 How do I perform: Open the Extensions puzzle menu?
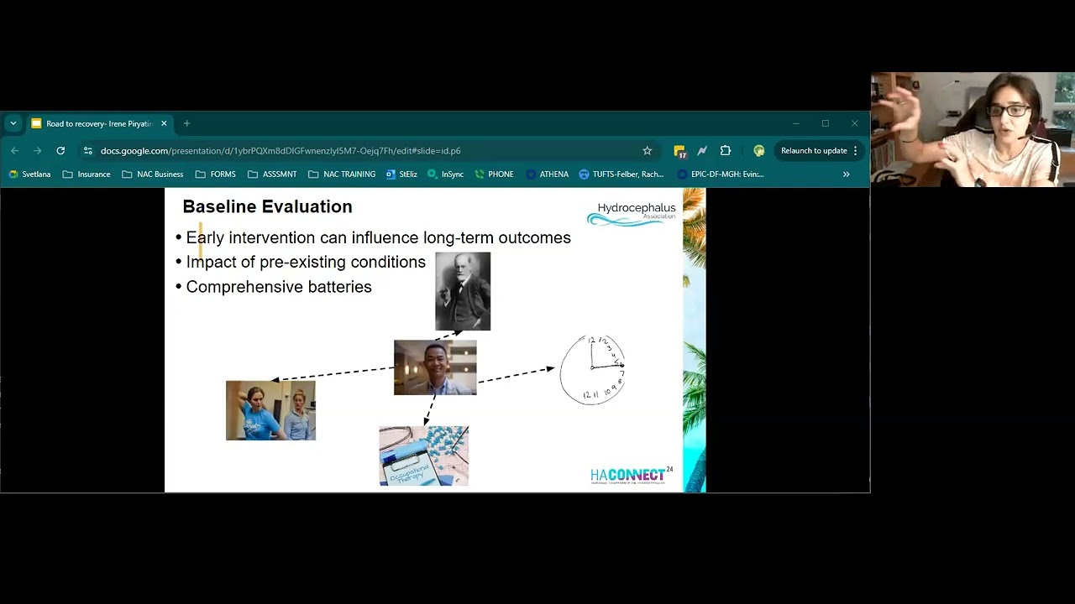click(726, 151)
